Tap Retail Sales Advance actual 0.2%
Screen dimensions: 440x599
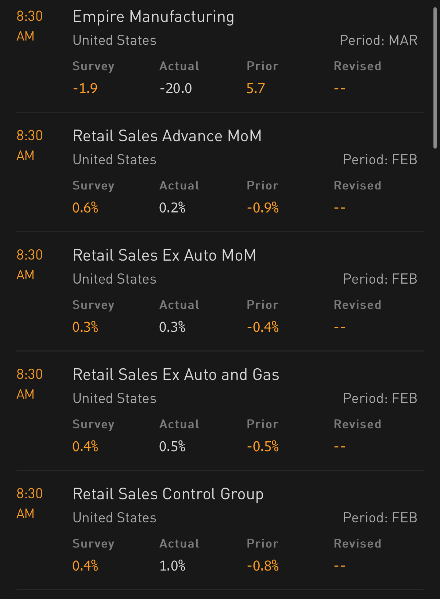172,208
